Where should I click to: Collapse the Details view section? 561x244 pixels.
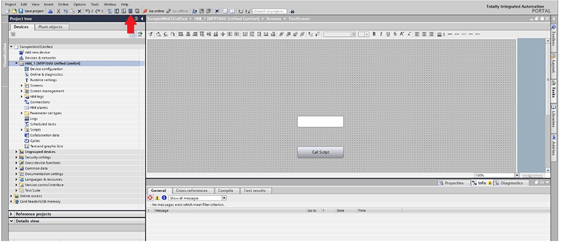click(11, 221)
